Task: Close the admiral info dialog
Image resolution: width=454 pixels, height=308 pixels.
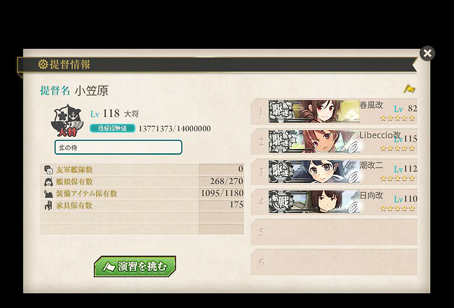Action: click(x=428, y=53)
